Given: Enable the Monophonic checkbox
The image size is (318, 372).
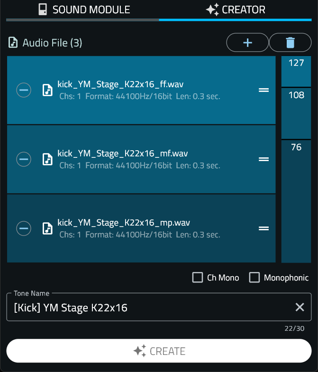Looking at the screenshot, I should click(254, 278).
